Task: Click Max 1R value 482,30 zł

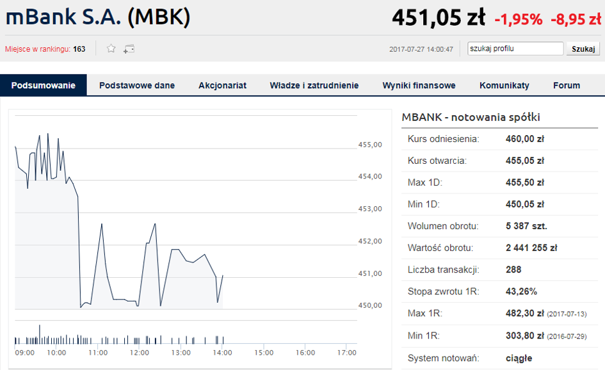Action: point(525,313)
